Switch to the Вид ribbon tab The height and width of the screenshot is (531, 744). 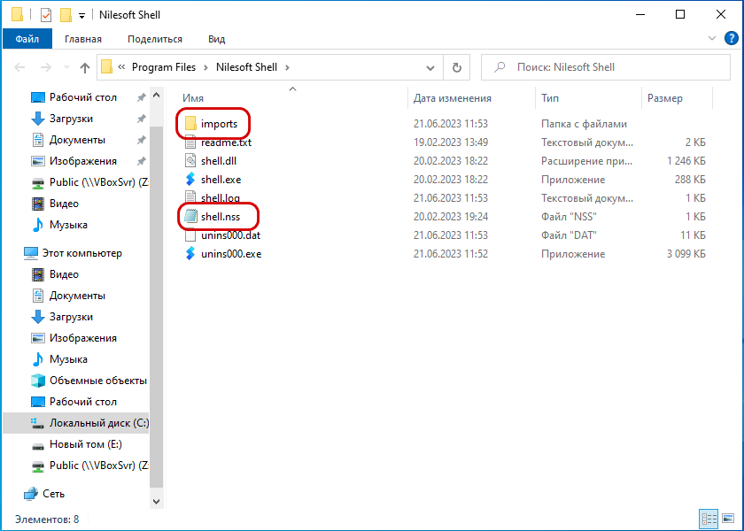coord(216,39)
